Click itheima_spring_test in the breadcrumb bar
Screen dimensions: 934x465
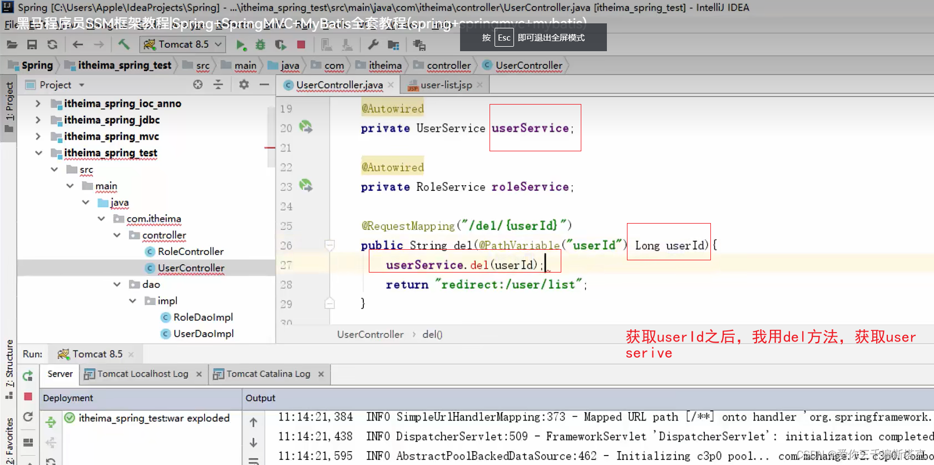tap(125, 65)
